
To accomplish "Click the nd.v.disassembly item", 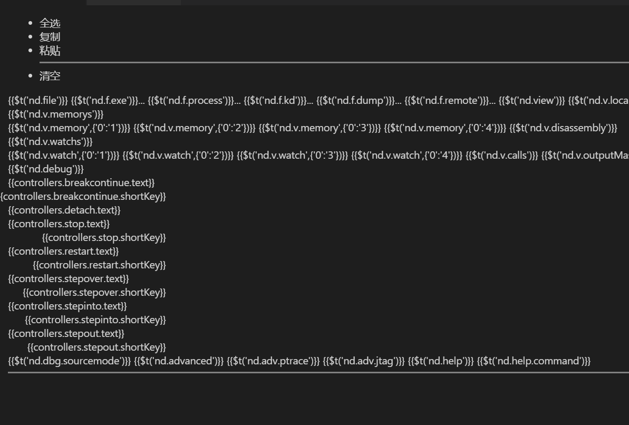I will pyautogui.click(x=563, y=128).
